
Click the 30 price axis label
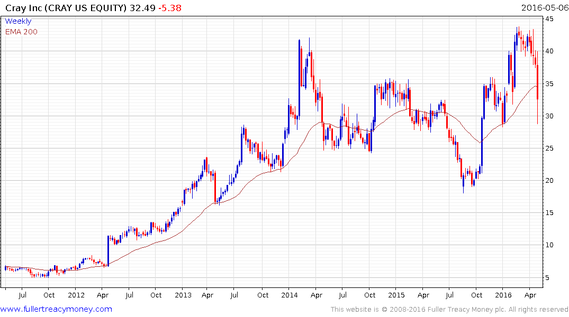549,116
